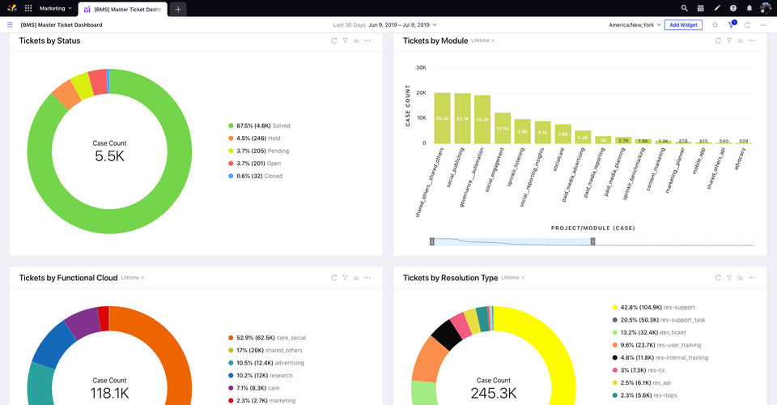Refresh Tickets by Resolution Type widget
777x405 pixels.
click(x=718, y=278)
